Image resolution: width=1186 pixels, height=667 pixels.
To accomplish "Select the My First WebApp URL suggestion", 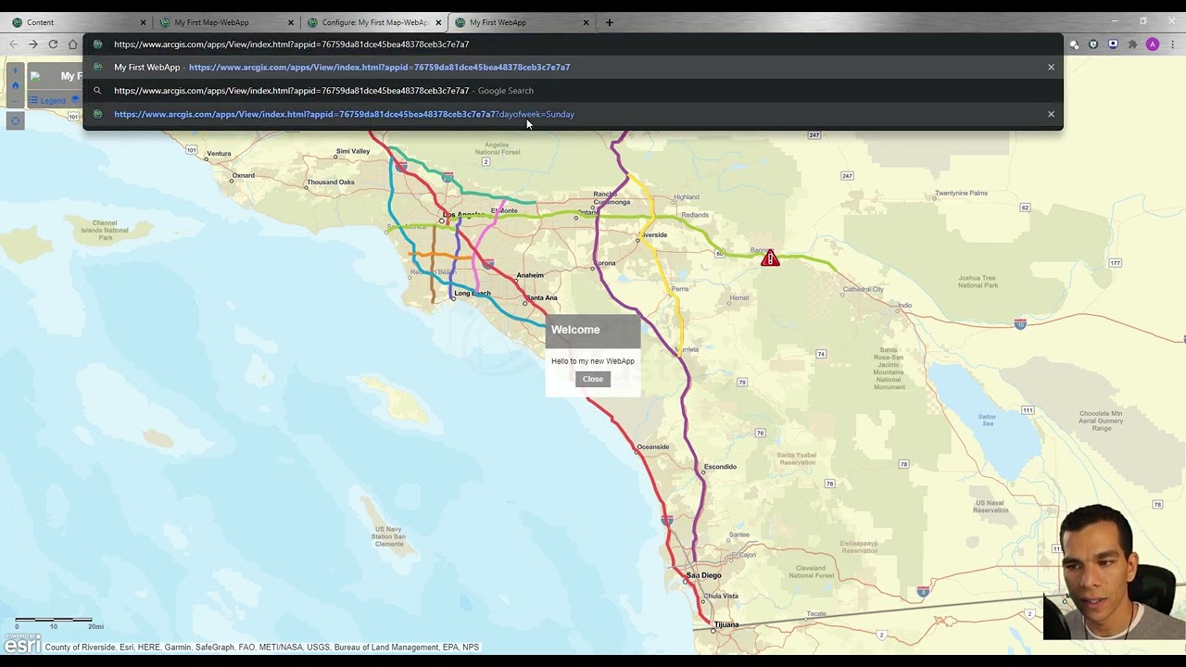I will pos(573,67).
